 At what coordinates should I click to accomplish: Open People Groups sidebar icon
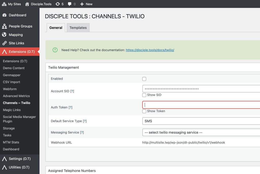pyautogui.click(x=4, y=26)
